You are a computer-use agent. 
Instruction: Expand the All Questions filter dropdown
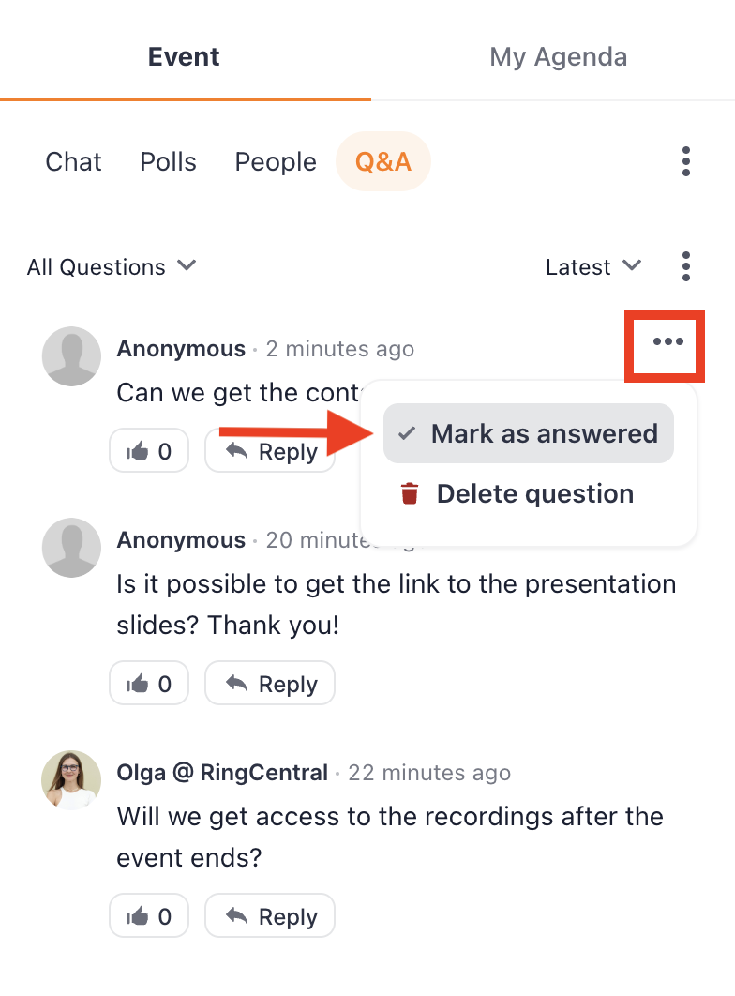tap(111, 266)
